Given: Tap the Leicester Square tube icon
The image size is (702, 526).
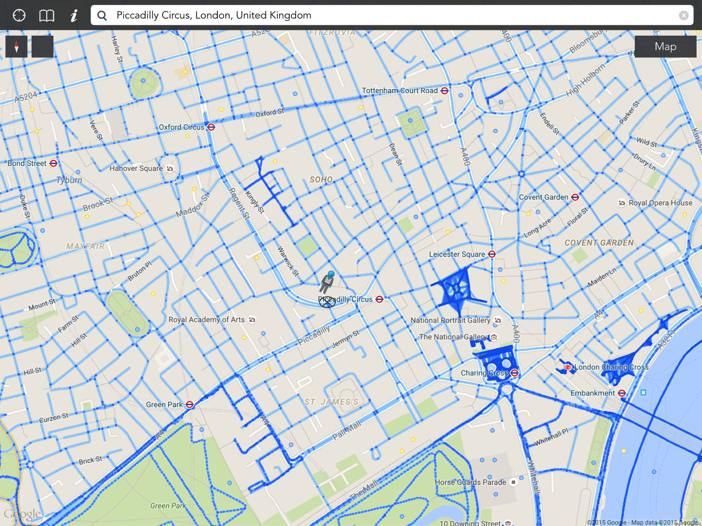Looking at the screenshot, I should point(492,254).
